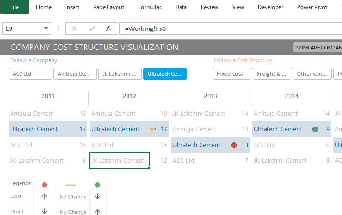This screenshot has height=215, width=342.
Task: Switch to the Formulas tab
Action: (x=150, y=7)
